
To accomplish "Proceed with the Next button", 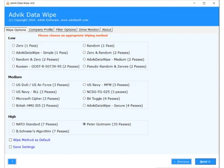I will (x=206, y=162).
